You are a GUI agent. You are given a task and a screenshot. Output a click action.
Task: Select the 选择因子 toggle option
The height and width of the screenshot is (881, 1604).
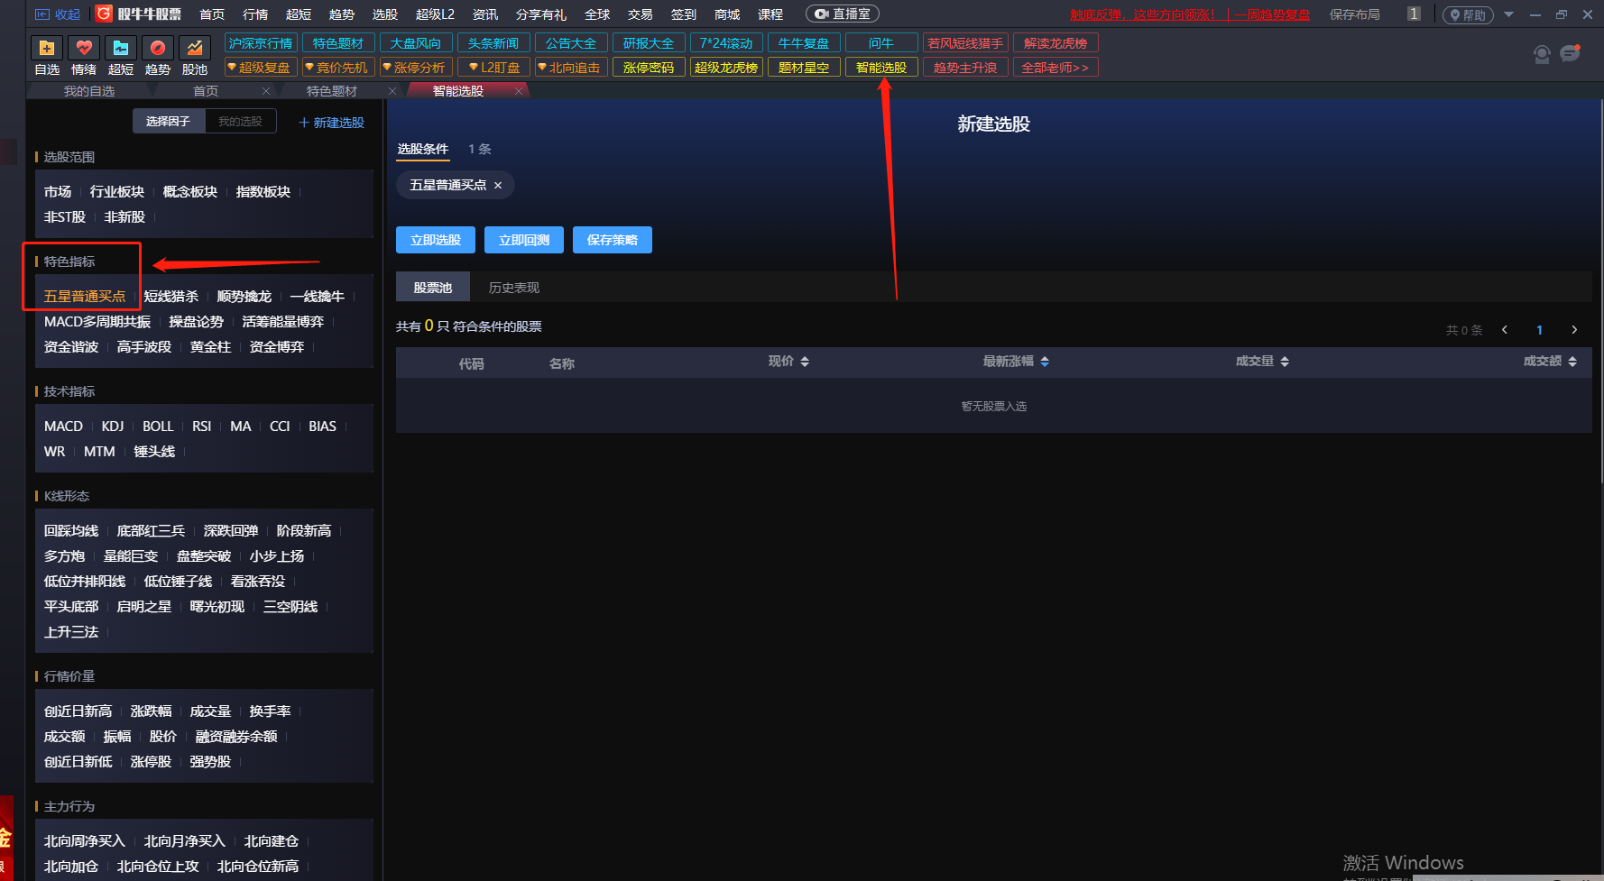(169, 122)
